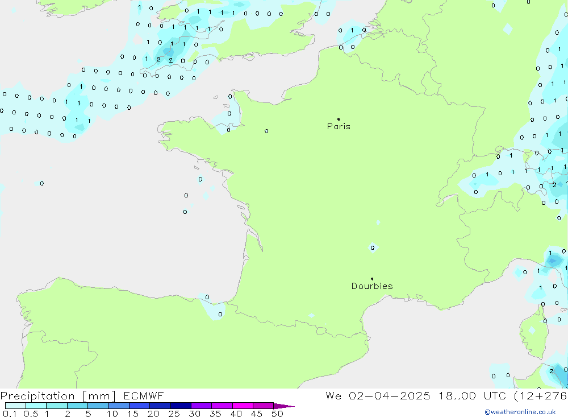
Task: Pick the lightest cyan 0.1–0.5 legend swatch
Action: pyautogui.click(x=15, y=406)
